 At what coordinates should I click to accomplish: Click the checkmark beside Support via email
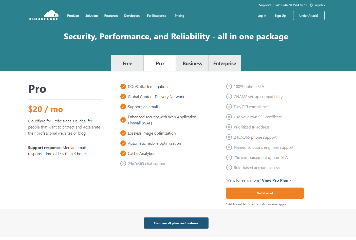coord(123,107)
